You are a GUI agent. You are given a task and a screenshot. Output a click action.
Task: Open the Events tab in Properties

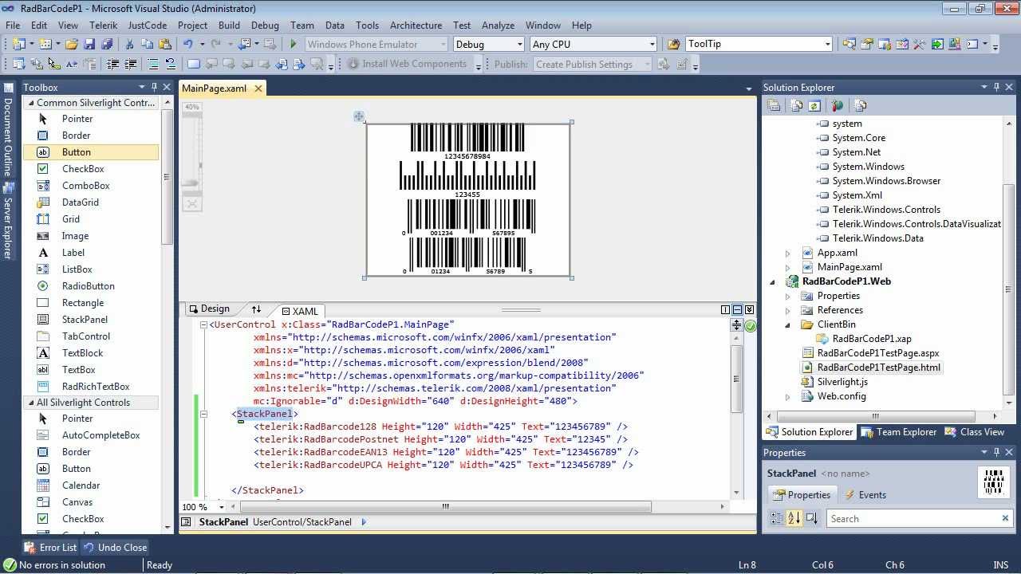[x=865, y=495]
